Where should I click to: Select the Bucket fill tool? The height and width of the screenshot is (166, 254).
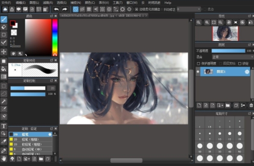click(x=4, y=69)
